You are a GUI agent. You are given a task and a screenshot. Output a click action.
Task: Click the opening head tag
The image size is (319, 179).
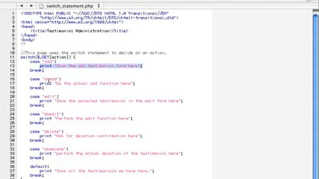tap(28, 26)
